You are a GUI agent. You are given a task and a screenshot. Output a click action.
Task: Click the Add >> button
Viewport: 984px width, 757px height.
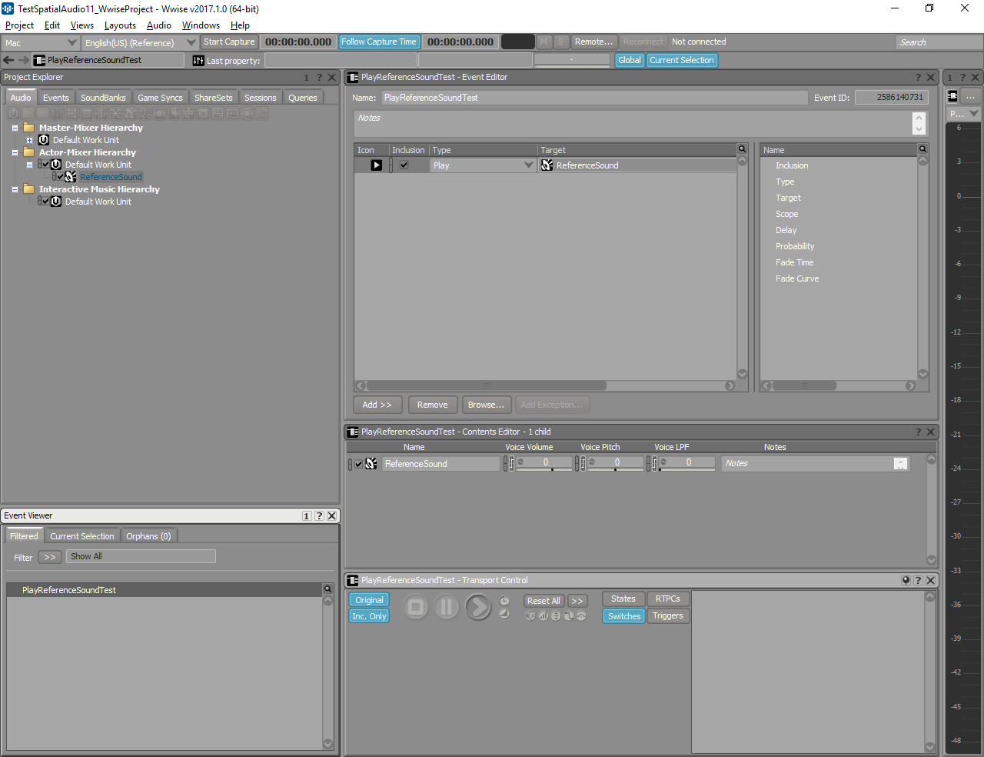coord(377,405)
